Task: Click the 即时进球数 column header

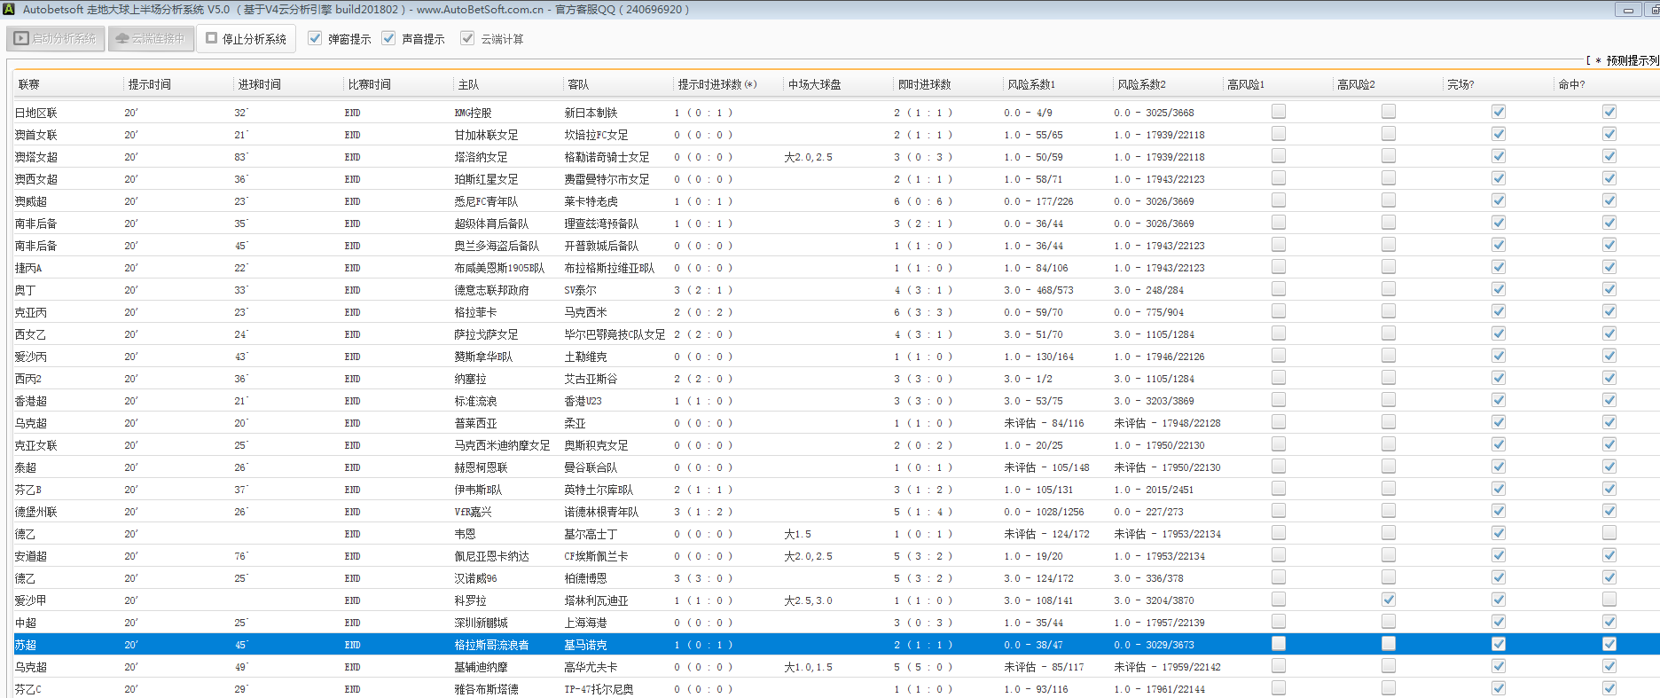Action: (x=924, y=85)
